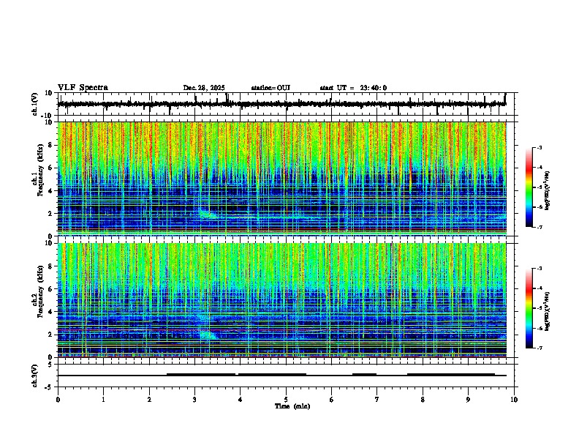Click the ch.1 voltage waveform trace
The image size is (579, 448).
pos(281,104)
